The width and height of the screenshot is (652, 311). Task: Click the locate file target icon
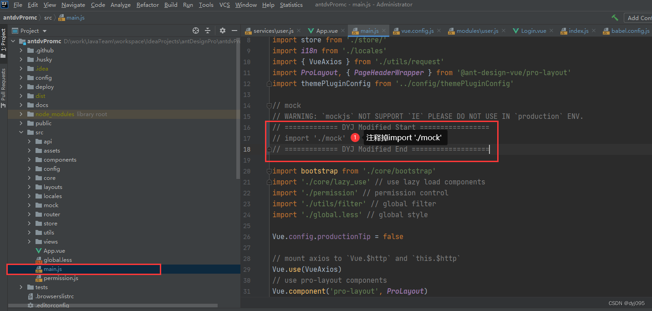pyautogui.click(x=196, y=31)
